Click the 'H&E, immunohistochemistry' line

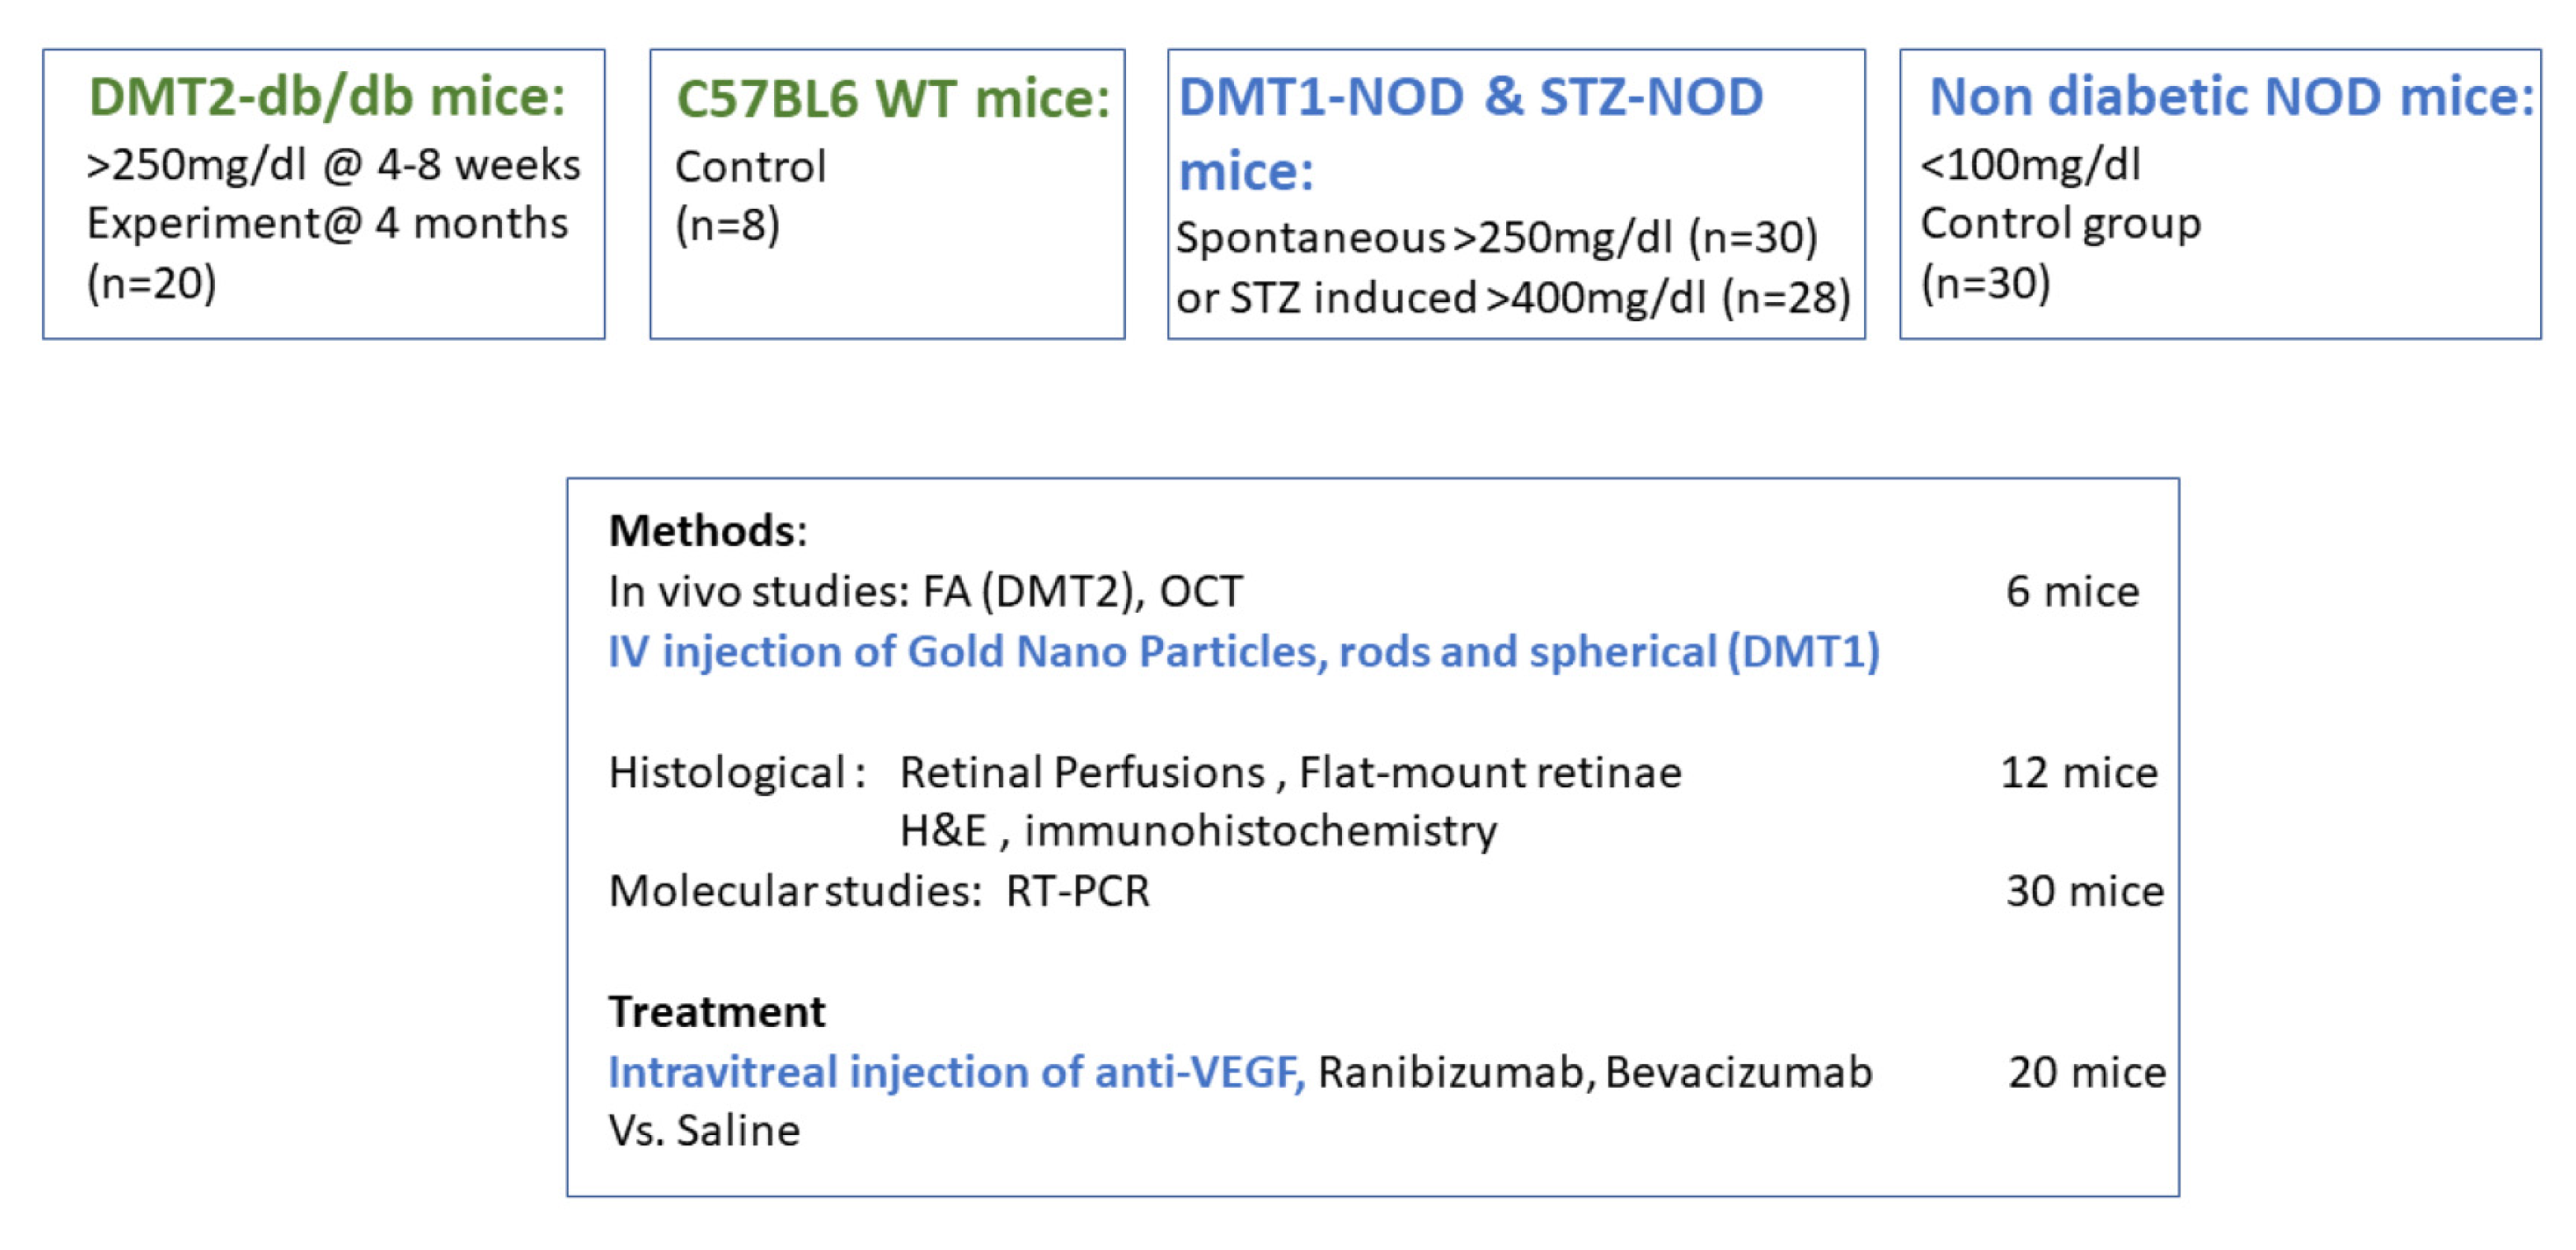point(1198,831)
